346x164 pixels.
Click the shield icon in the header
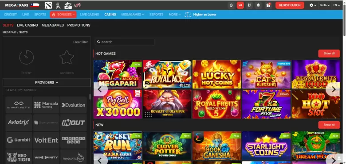[249, 5]
